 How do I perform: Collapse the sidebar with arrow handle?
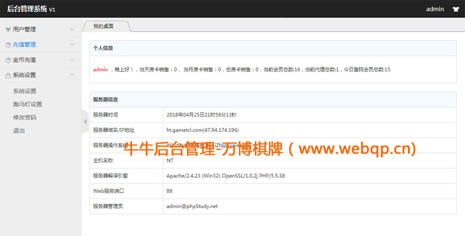(85, 121)
